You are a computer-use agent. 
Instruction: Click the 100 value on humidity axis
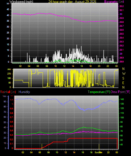click(x=4, y=96)
